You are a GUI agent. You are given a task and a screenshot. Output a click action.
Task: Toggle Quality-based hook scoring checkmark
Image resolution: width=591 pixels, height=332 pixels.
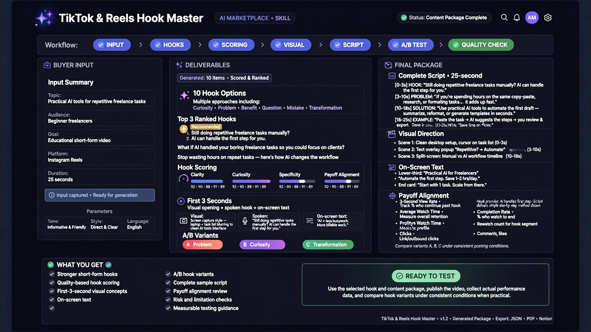pyautogui.click(x=52, y=282)
